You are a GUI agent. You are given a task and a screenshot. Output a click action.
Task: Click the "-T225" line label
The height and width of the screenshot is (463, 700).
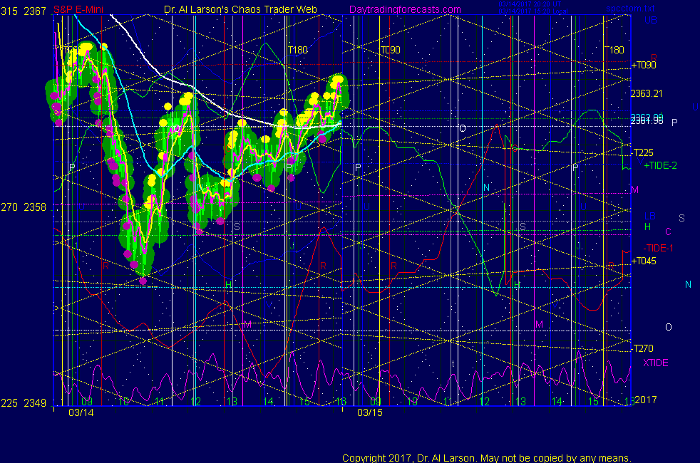(x=643, y=152)
